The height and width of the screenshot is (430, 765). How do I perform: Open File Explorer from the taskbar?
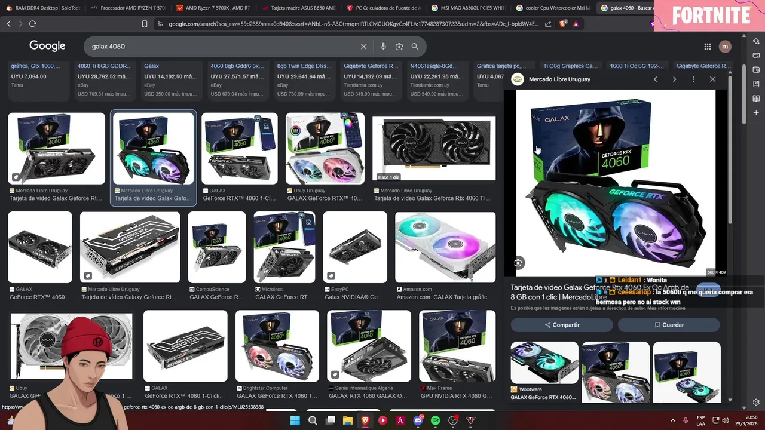[x=348, y=420]
